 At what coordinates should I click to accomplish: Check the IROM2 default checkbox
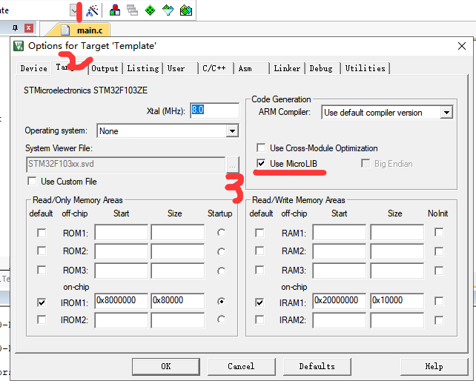[x=42, y=319]
